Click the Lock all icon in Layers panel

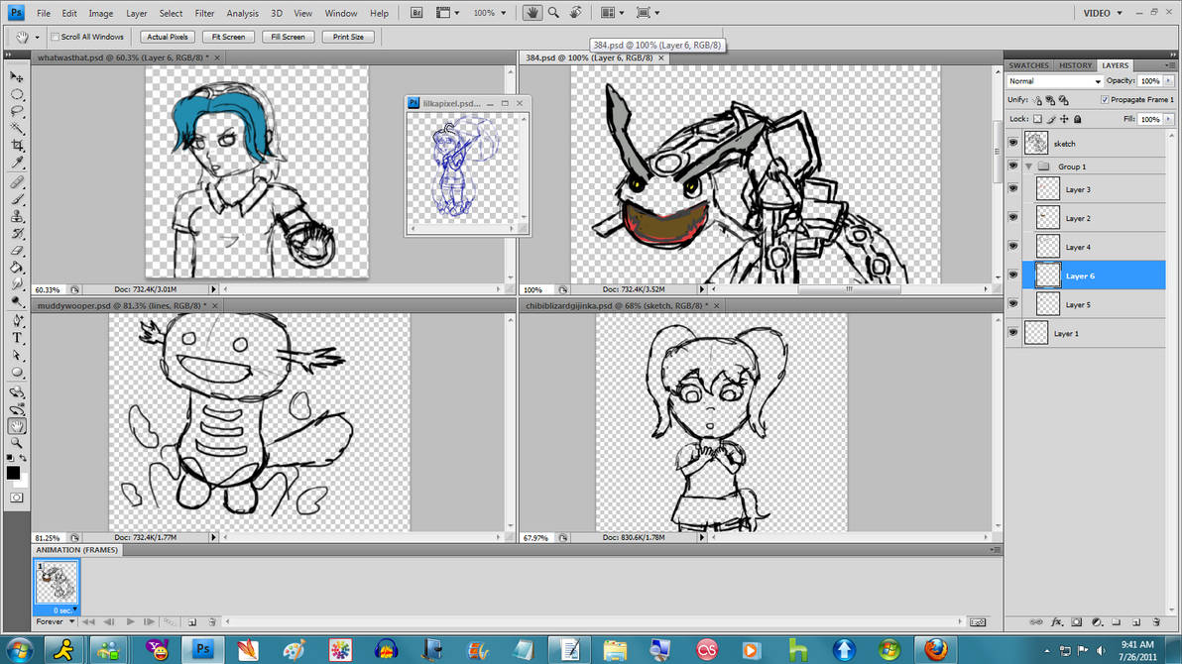click(1077, 119)
